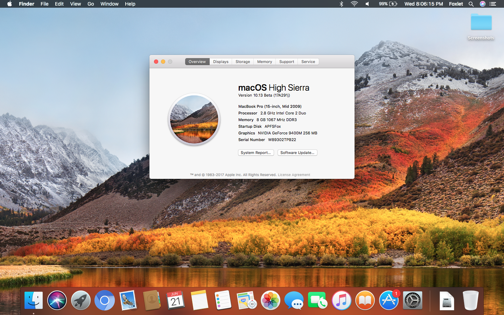Open Finder from the Dock

34,300
